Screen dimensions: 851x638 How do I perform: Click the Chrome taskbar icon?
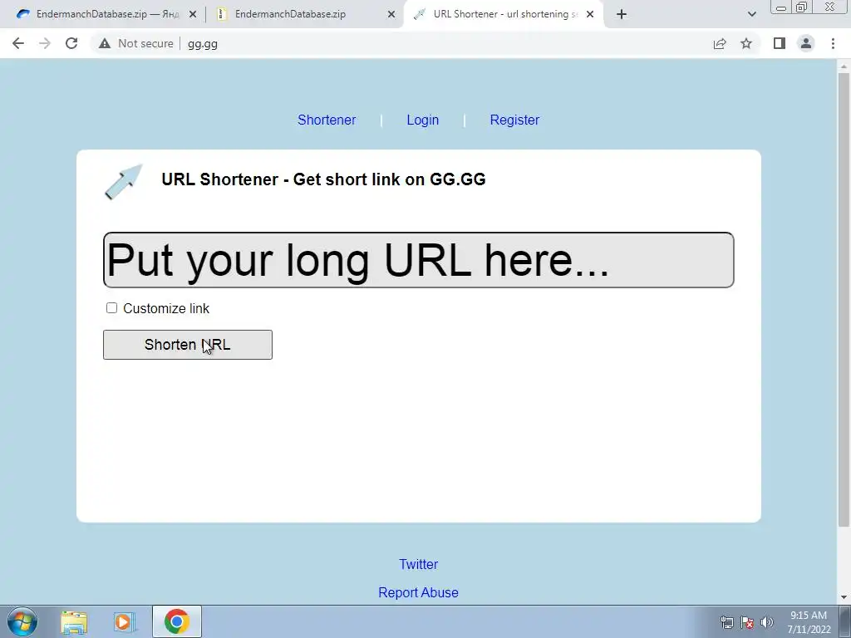pos(176,621)
